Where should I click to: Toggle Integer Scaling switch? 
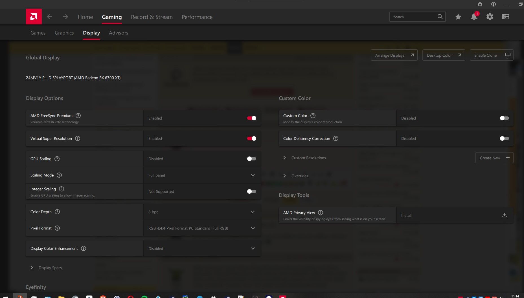(252, 191)
